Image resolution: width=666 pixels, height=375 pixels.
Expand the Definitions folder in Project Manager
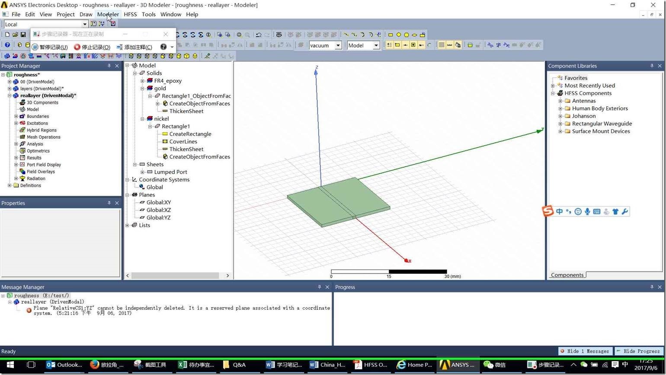(10, 185)
